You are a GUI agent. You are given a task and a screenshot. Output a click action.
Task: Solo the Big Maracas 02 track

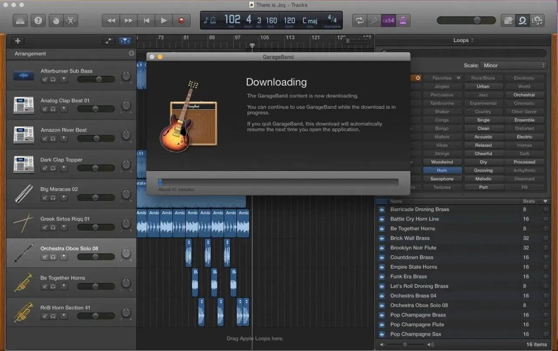[x=53, y=198]
